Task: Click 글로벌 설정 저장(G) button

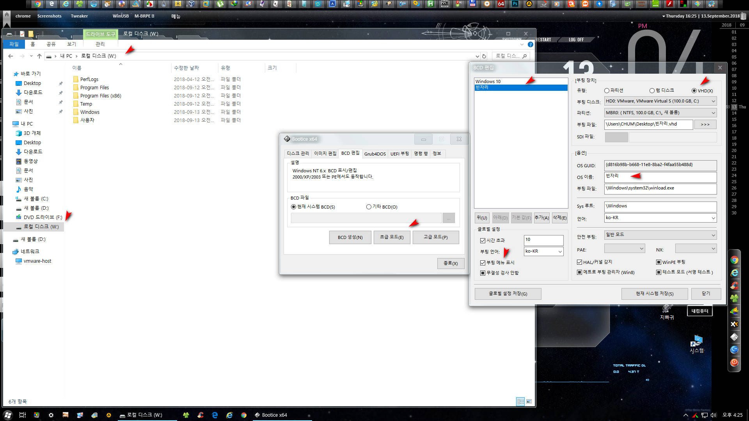Action: pyautogui.click(x=508, y=294)
